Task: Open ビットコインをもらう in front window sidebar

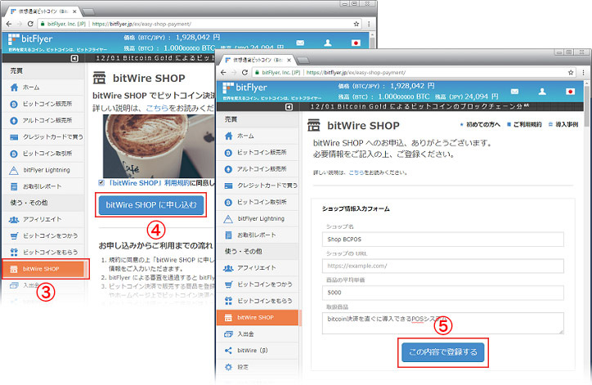Action: tap(258, 301)
